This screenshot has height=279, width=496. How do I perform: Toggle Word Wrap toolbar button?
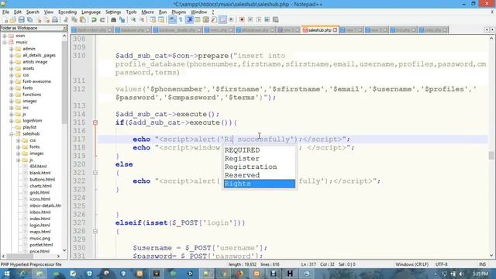coord(172,20)
